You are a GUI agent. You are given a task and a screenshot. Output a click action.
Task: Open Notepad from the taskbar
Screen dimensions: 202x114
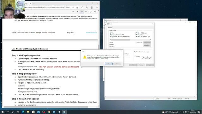pos(64,112)
